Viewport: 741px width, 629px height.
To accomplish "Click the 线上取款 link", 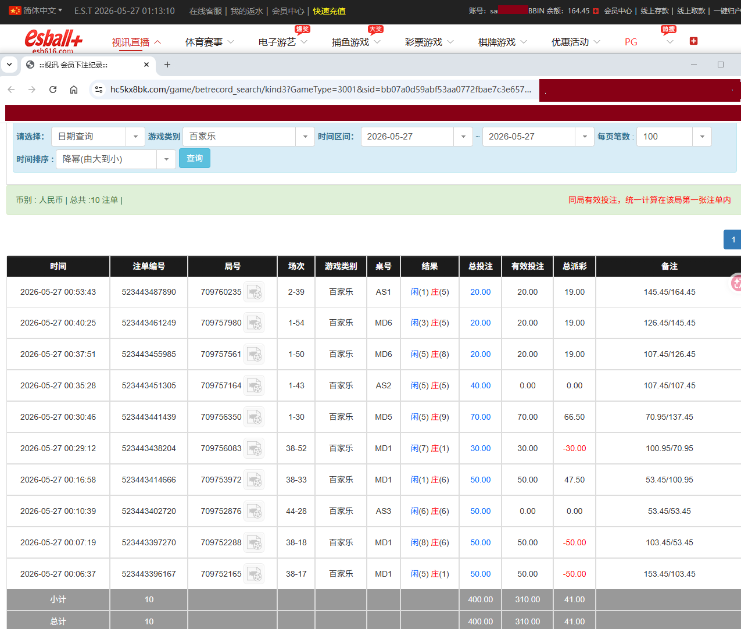I will tap(691, 11).
